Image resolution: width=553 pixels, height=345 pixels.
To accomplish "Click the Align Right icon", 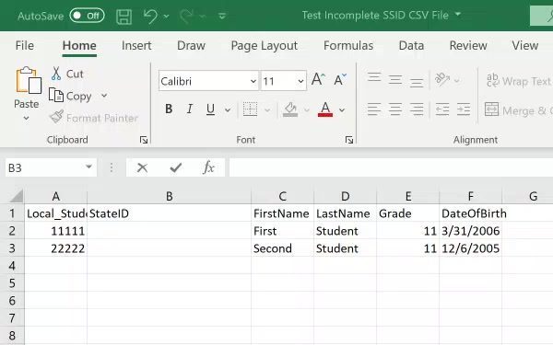I will coord(417,109).
